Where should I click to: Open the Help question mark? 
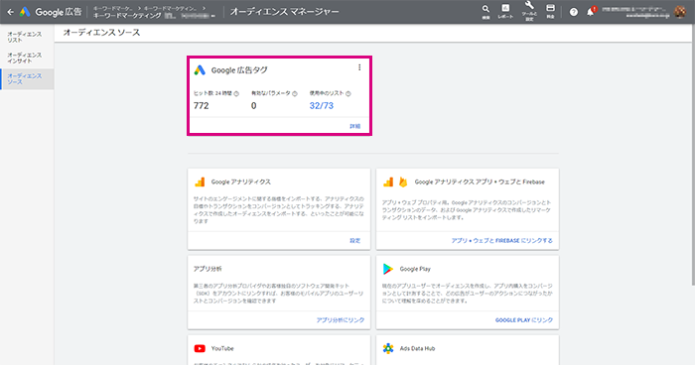[574, 12]
